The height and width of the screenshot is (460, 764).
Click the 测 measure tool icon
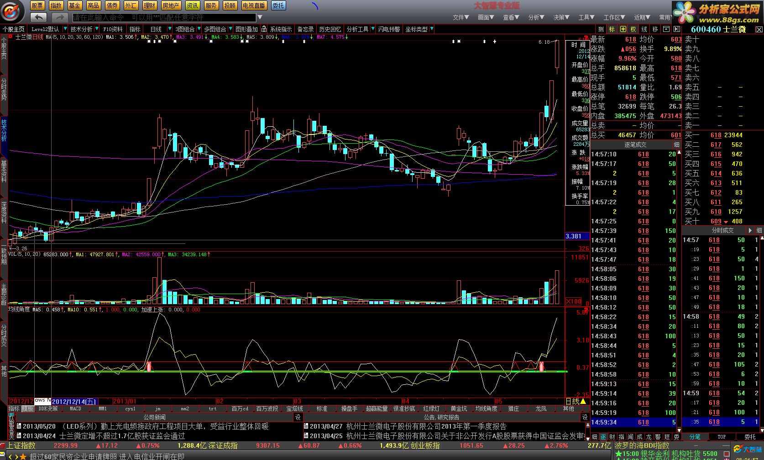click(x=601, y=29)
